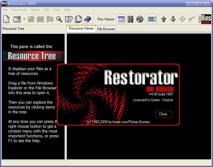This screenshot has width=213, height=167.
Task: Click the up arrow toolbar icon
Action: 164,19
